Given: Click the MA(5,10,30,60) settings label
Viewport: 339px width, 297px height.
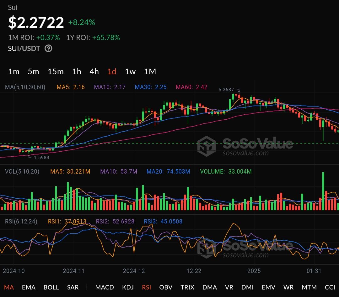Looking at the screenshot, I should (x=25, y=87).
